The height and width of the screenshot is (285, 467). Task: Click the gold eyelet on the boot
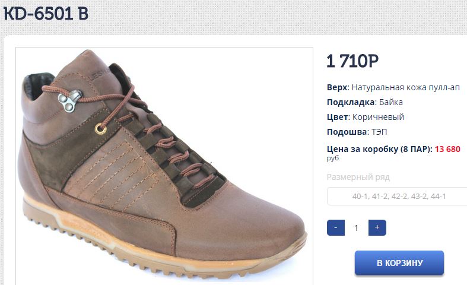tap(101, 129)
